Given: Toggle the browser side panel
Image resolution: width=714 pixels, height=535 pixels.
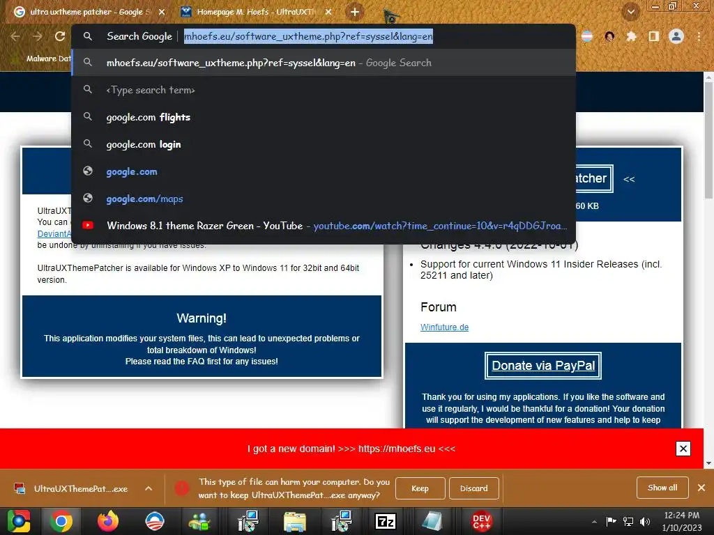Looking at the screenshot, I should pos(653,36).
